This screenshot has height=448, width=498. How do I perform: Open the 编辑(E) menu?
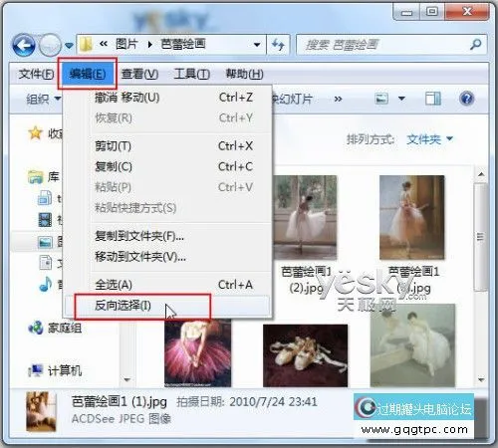click(88, 74)
